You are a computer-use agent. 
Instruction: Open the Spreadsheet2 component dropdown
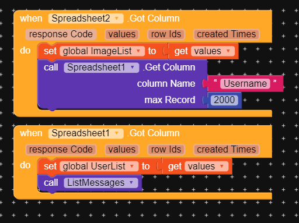tap(86, 19)
